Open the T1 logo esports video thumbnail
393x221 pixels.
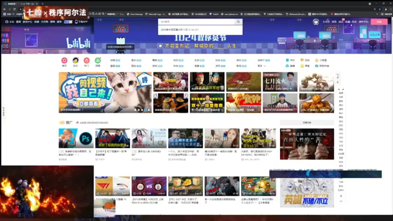point(112,186)
